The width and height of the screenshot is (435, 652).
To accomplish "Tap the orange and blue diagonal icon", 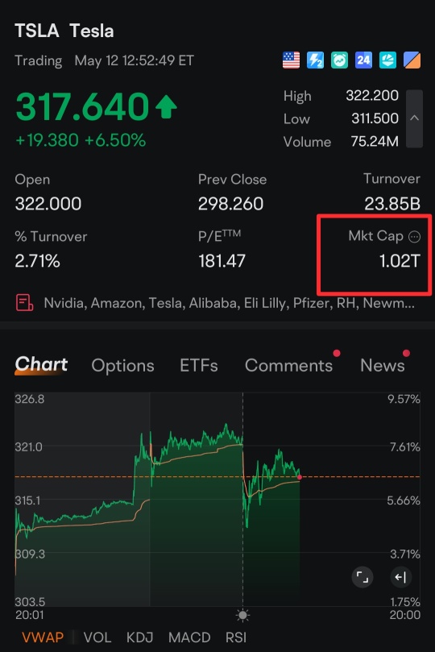I will click(x=412, y=60).
